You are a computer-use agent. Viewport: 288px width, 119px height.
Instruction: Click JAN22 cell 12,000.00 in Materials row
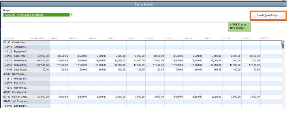59,61
